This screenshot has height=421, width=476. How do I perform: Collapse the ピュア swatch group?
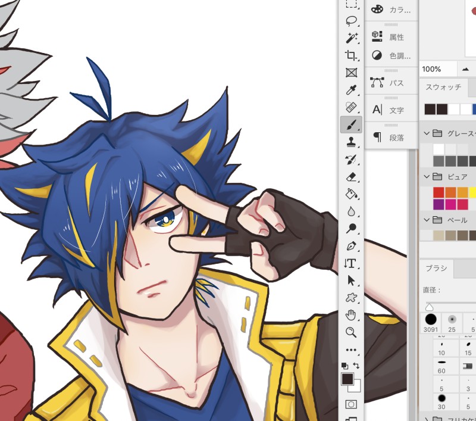pyautogui.click(x=427, y=176)
